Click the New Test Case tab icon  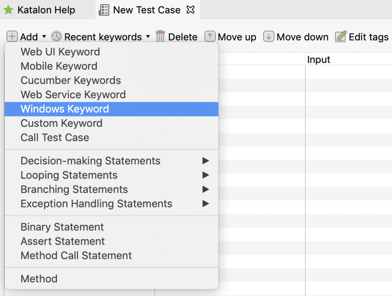103,9
